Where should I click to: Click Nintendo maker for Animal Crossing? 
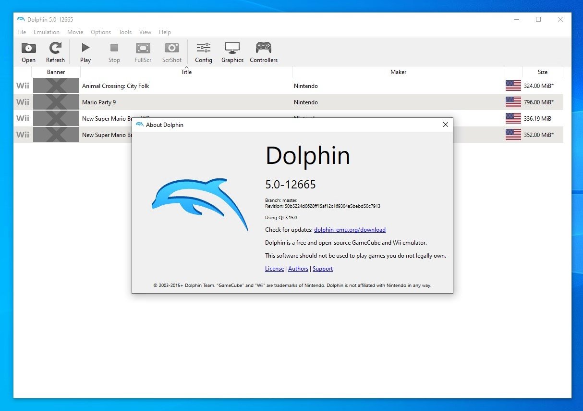[306, 86]
